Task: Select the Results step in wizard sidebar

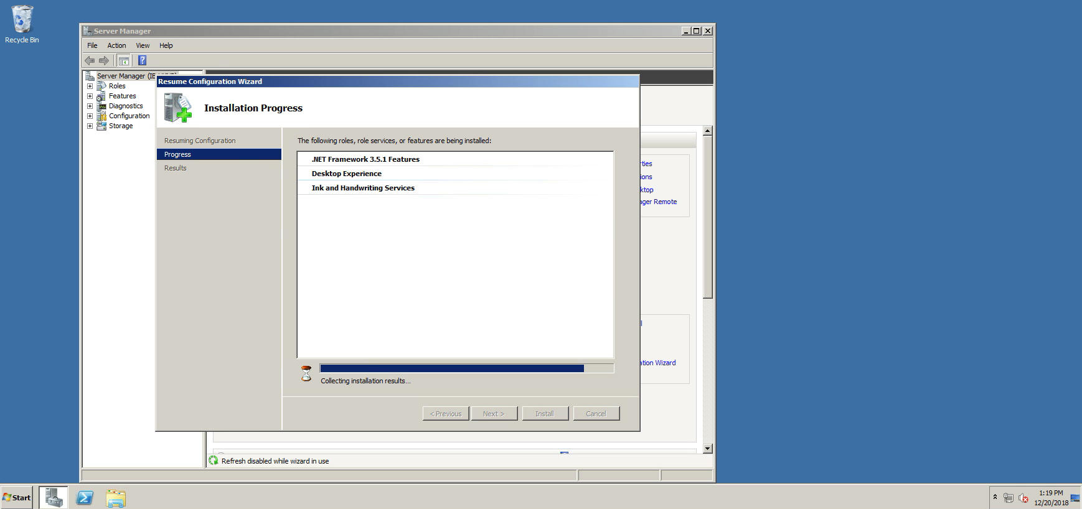Action: click(x=175, y=168)
